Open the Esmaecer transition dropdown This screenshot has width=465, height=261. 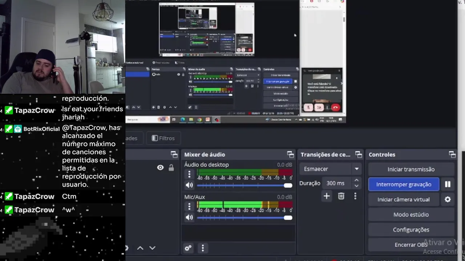pyautogui.click(x=331, y=169)
